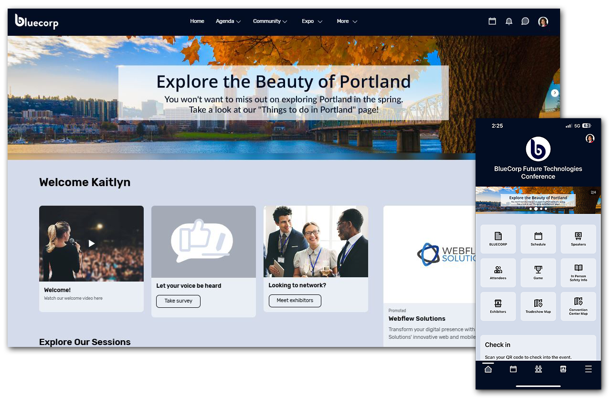Select the Speakers icon
Viewport: 615px width, 398px height.
point(578,239)
